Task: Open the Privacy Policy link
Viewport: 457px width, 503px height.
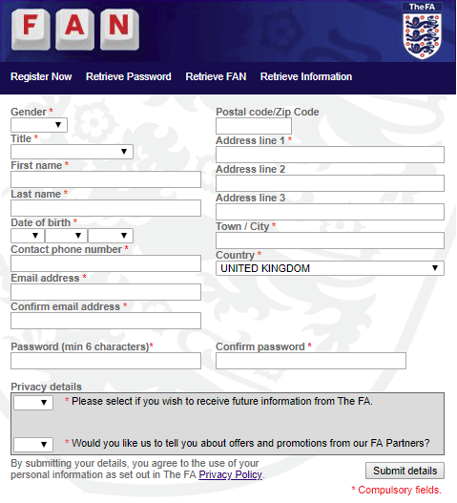Action: pyautogui.click(x=230, y=474)
